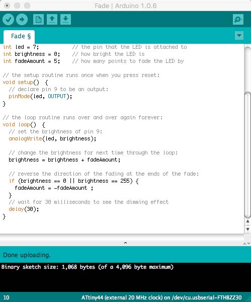Click the window minimize button
Image resolution: width=251 pixels, height=302 pixels.
pos(17,6)
